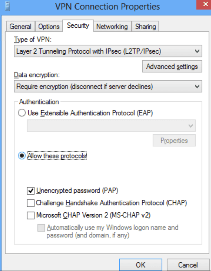Screen dimensions: 211x271
Task: Click the VPN connection title bar icon
Action: [7, 6]
